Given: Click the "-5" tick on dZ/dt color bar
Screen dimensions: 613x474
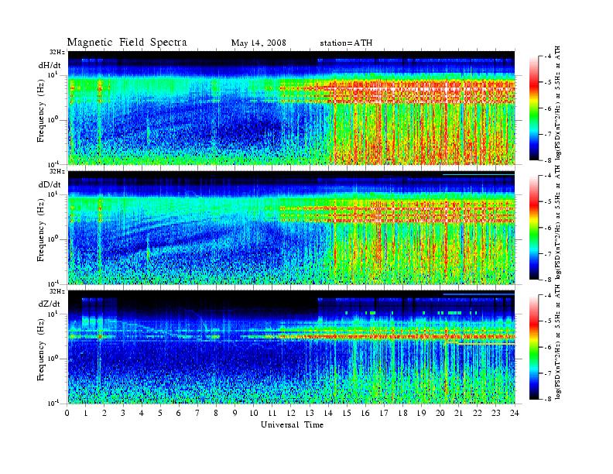Looking at the screenshot, I should pos(548,321).
